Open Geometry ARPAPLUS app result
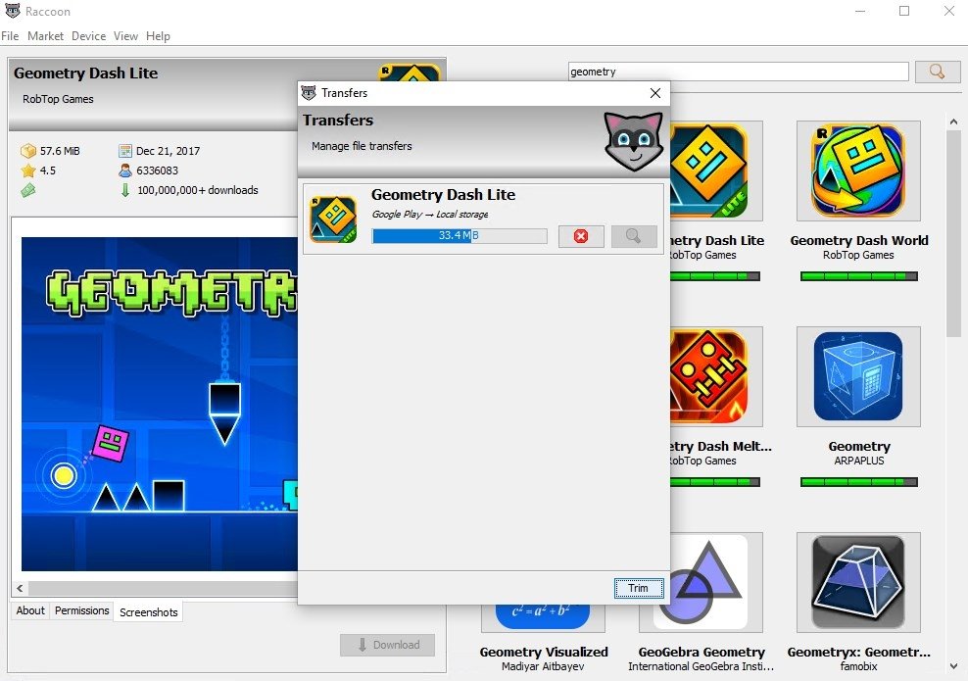The width and height of the screenshot is (968, 681). 858,376
